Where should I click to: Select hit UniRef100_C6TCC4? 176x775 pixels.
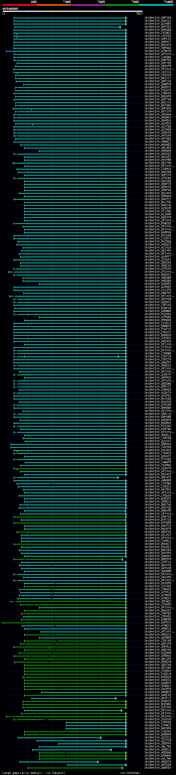(x=158, y=72)
